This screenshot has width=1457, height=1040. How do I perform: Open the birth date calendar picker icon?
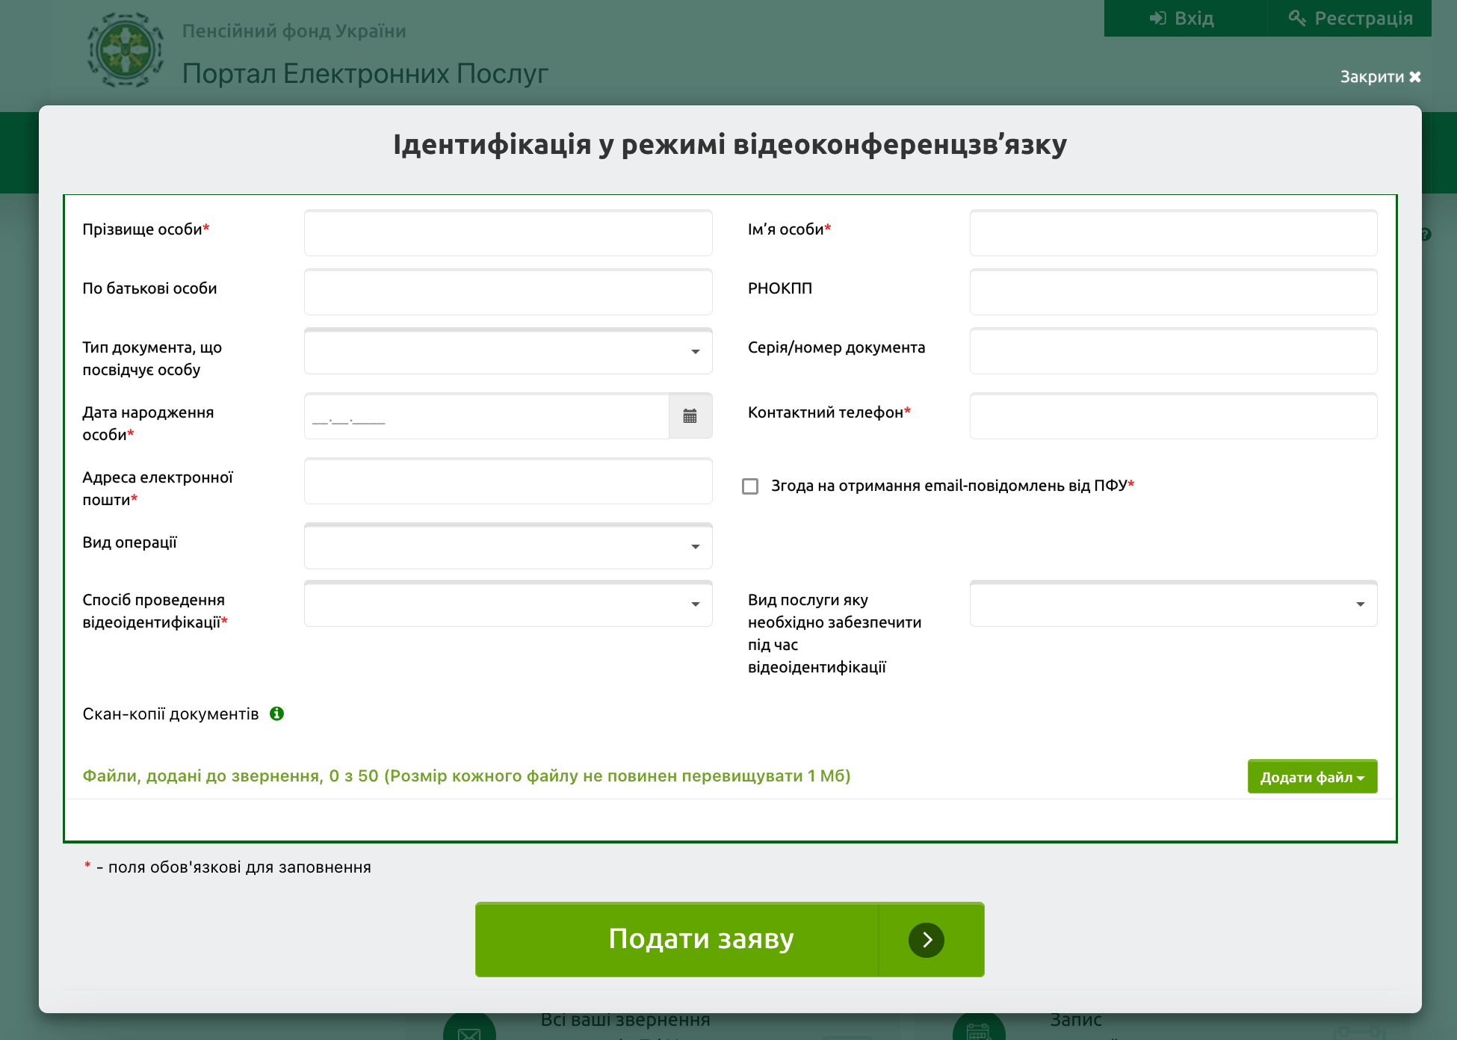[690, 416]
